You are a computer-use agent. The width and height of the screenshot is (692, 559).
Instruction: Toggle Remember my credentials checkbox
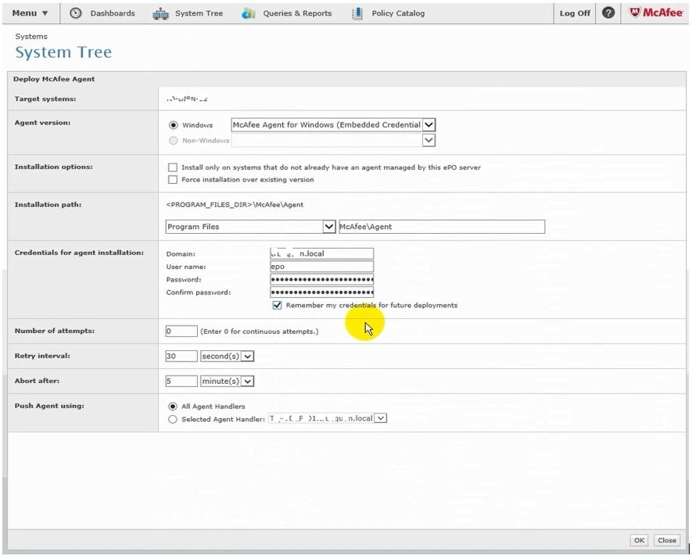[x=277, y=306]
